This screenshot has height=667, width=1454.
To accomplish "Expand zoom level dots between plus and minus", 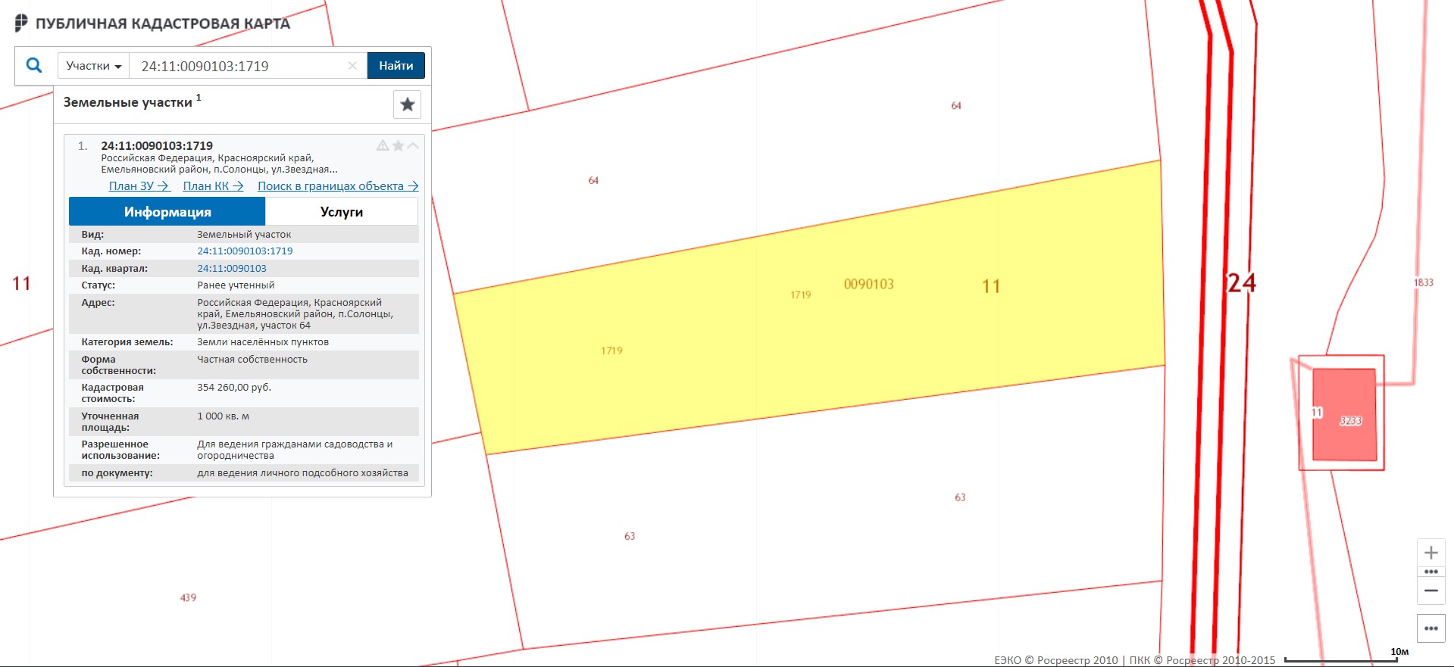I will [1431, 572].
